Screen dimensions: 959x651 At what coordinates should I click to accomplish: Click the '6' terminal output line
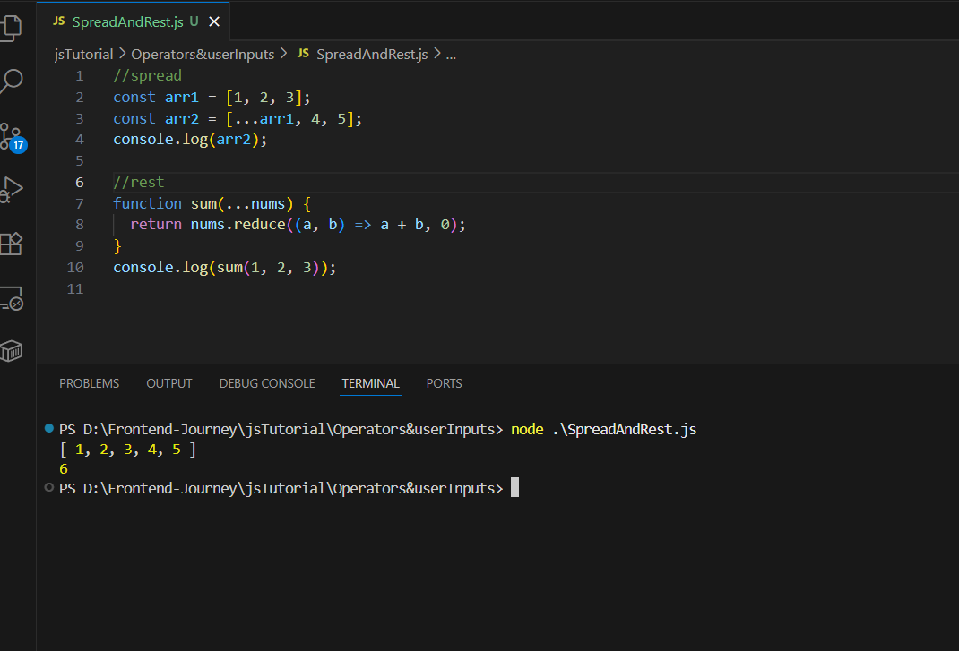click(x=64, y=469)
